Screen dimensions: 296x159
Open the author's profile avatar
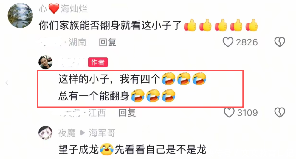tap(46, 62)
